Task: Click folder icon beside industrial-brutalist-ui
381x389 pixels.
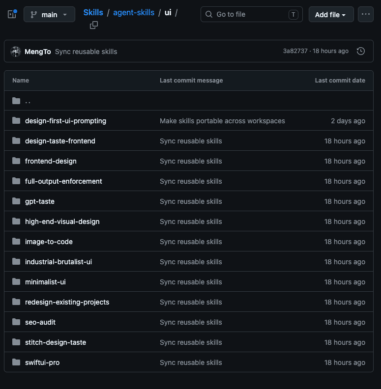Action: (16, 261)
